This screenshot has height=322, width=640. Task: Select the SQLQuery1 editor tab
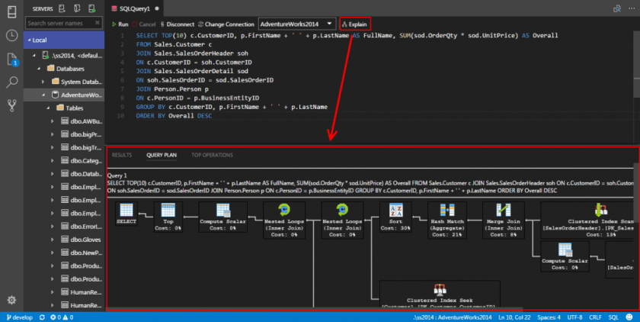(x=135, y=8)
